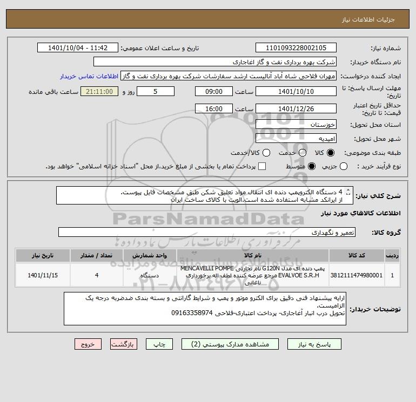Viewport: 416px width, 402px height.
Task: Click the need number field 1101093228002105
Action: pos(296,48)
